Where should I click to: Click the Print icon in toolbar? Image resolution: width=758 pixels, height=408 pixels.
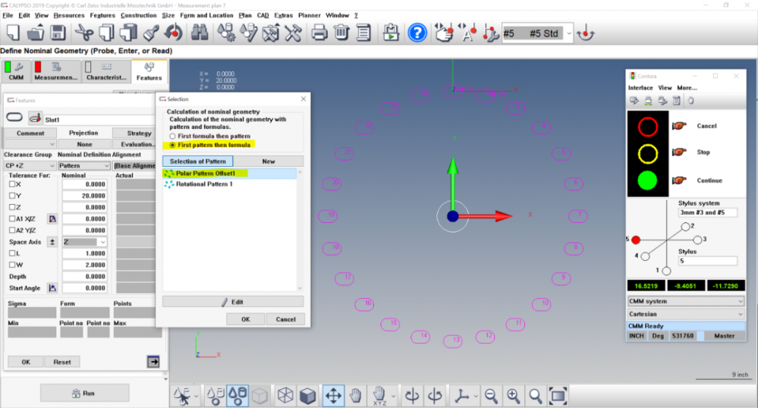point(319,33)
